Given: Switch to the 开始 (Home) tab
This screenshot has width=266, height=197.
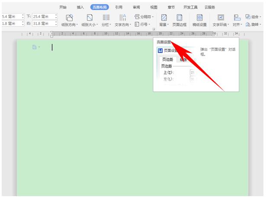Looking at the screenshot, I should 63,7.
